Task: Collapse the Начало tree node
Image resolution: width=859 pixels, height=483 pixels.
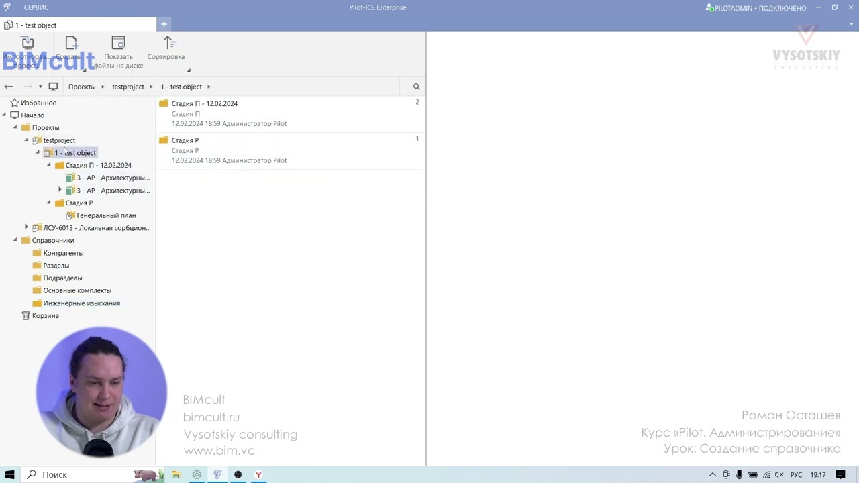Action: click(4, 115)
